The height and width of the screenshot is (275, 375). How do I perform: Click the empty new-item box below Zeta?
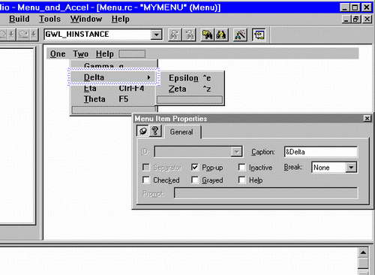click(190, 100)
